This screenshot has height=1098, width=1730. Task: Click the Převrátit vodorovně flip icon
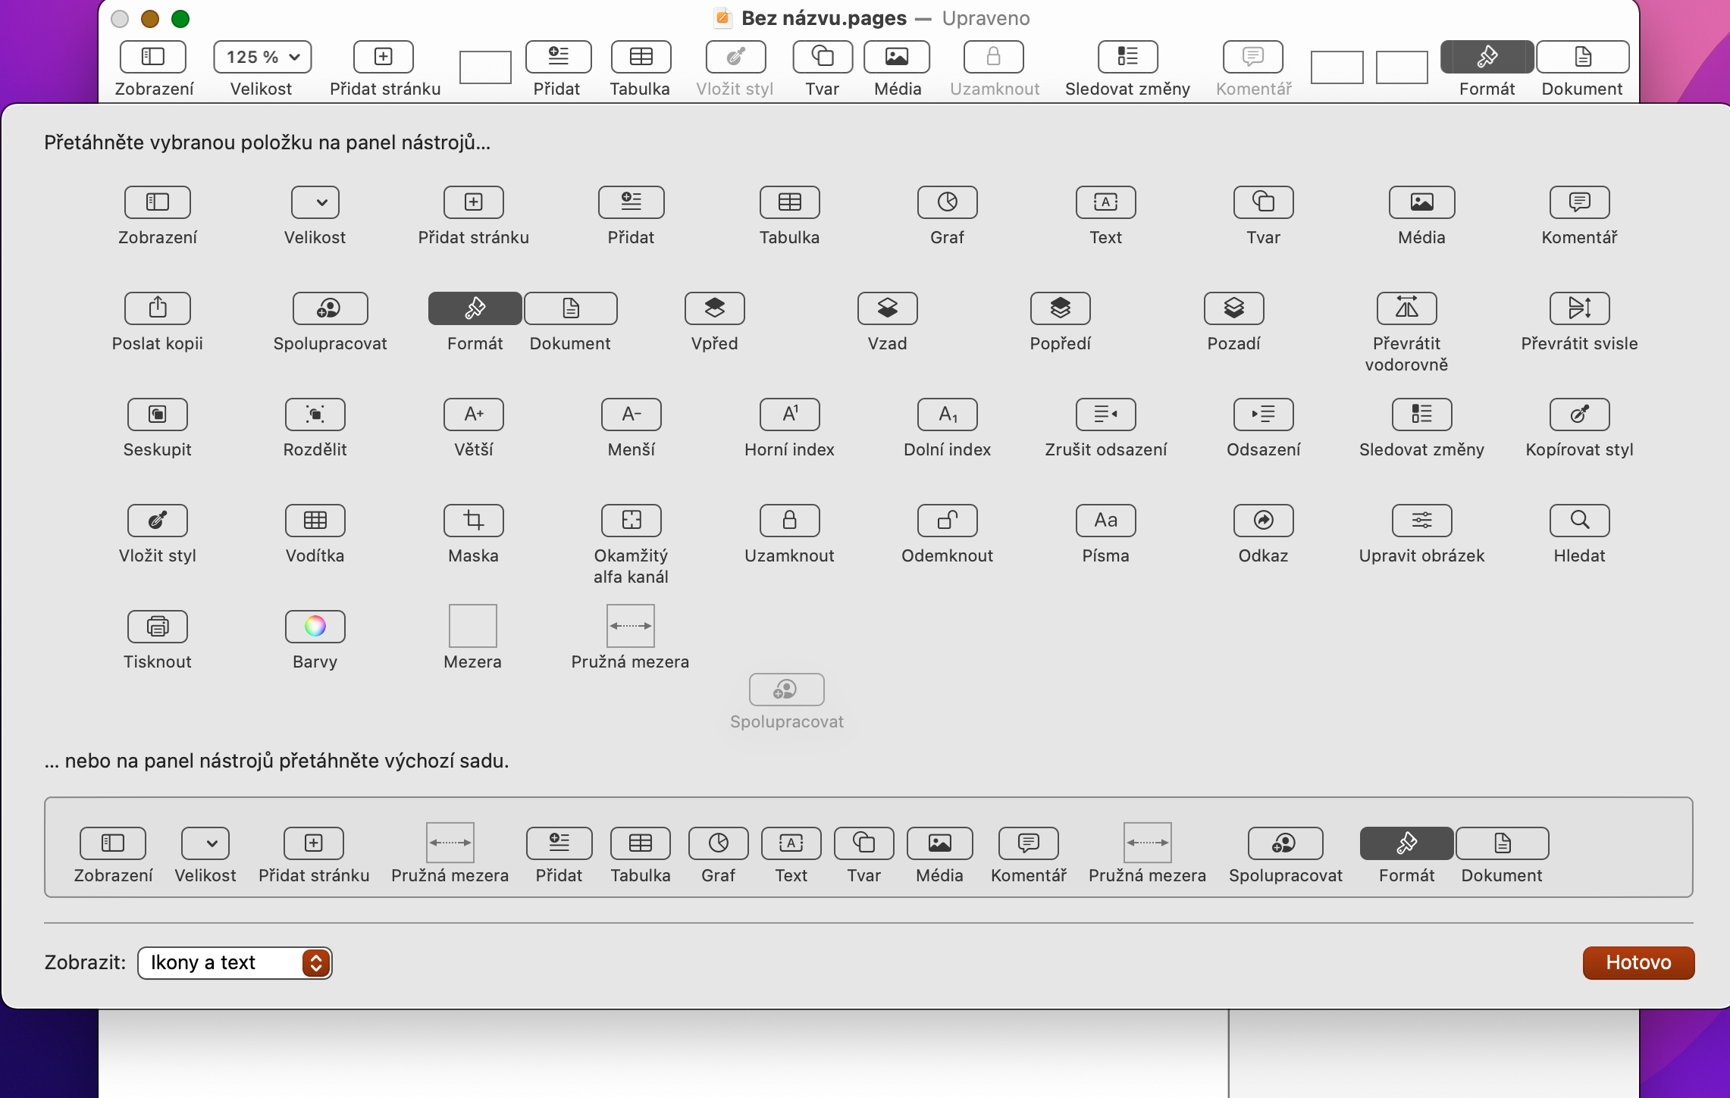point(1406,308)
